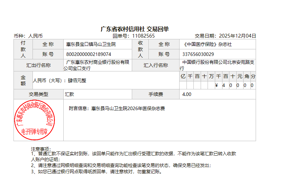Viewport: 283px width, 186px height.
Task: Select payer name 惠东县宝口镇马山卫生院
Action: pyautogui.click(x=91, y=44)
